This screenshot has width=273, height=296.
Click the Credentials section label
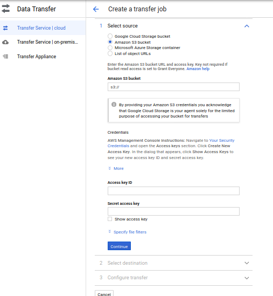[118, 132]
